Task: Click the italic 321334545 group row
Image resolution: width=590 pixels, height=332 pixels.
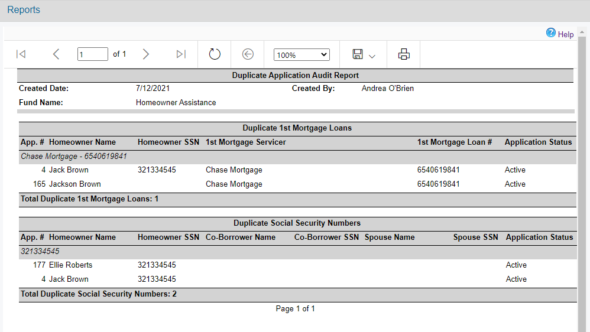Action: tap(297, 252)
